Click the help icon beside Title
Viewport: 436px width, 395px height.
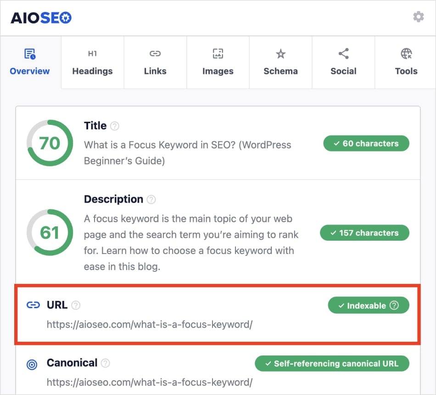click(115, 126)
